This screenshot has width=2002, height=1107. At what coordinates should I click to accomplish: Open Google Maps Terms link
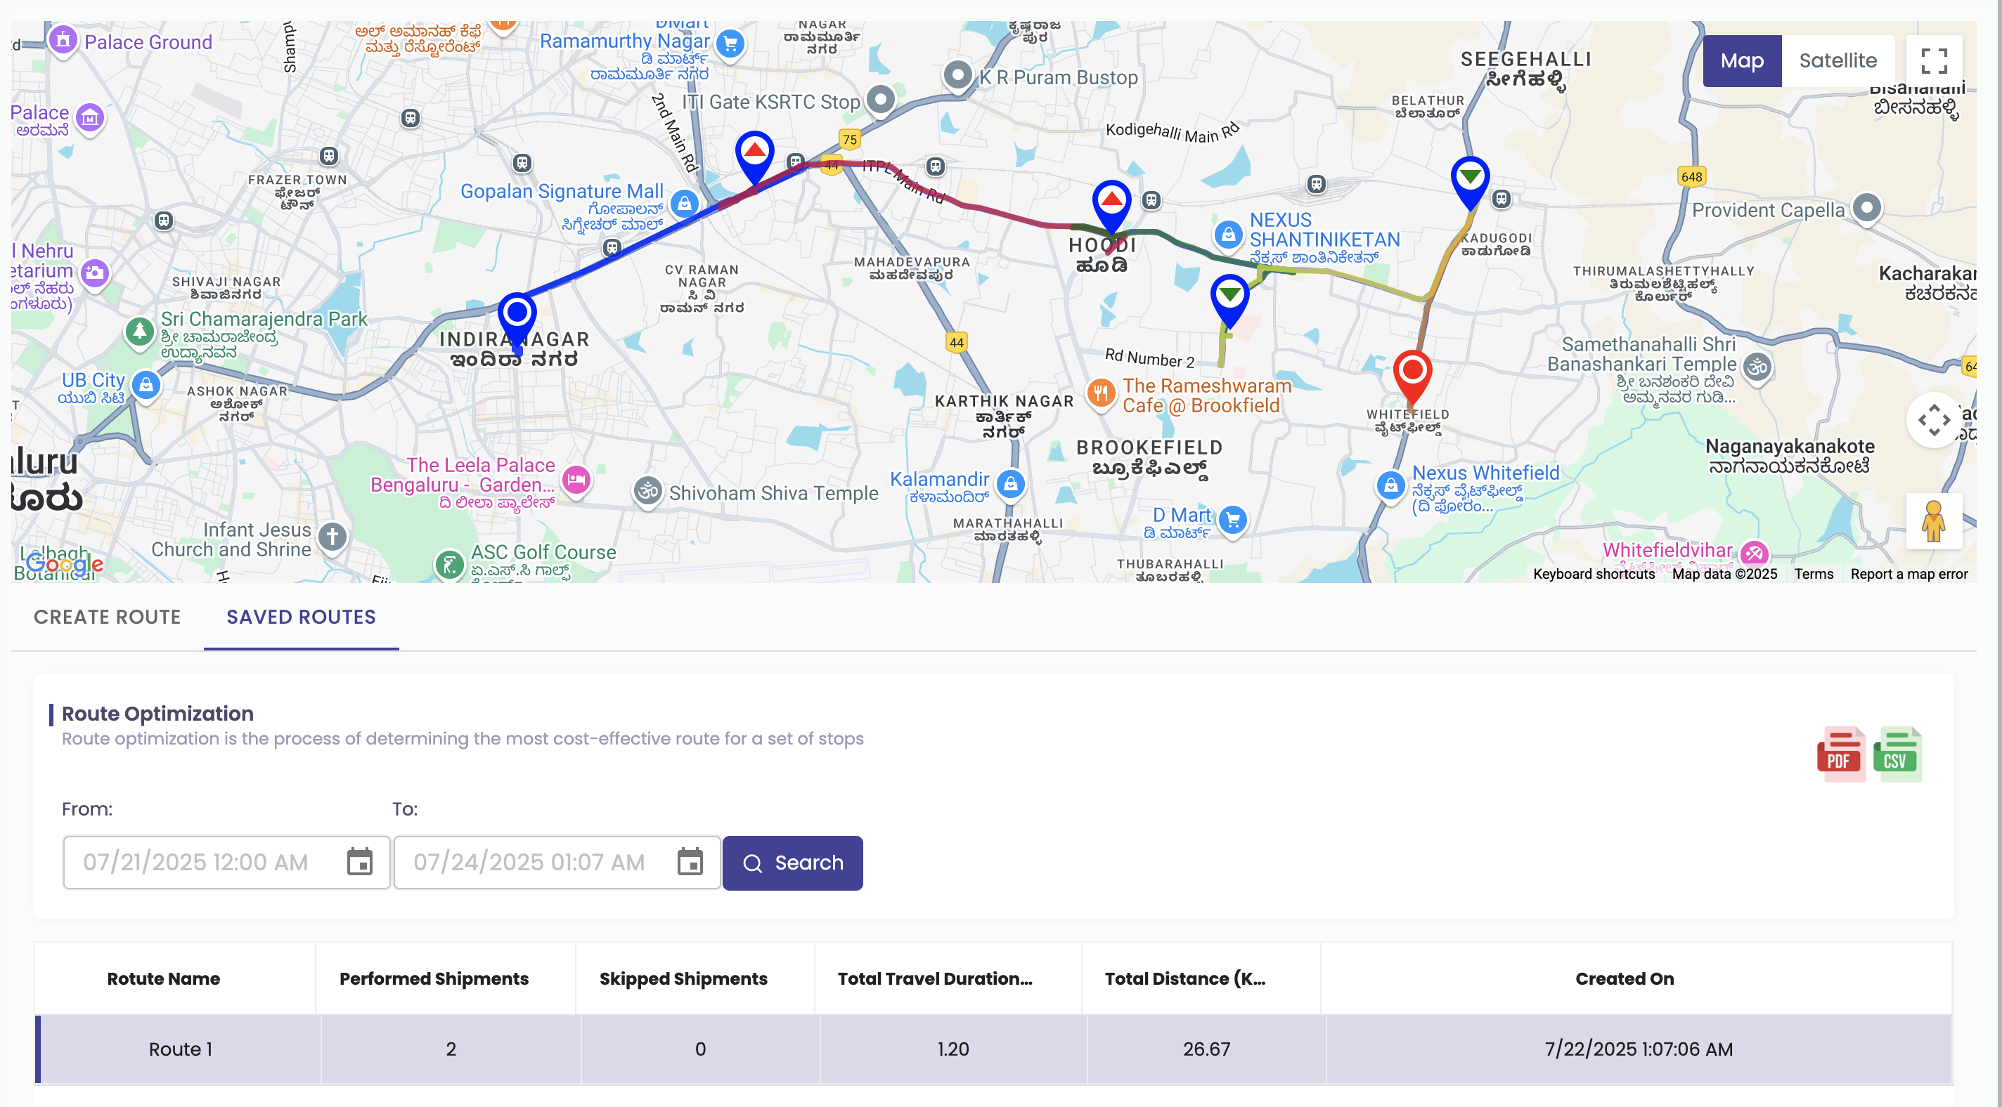(1814, 574)
